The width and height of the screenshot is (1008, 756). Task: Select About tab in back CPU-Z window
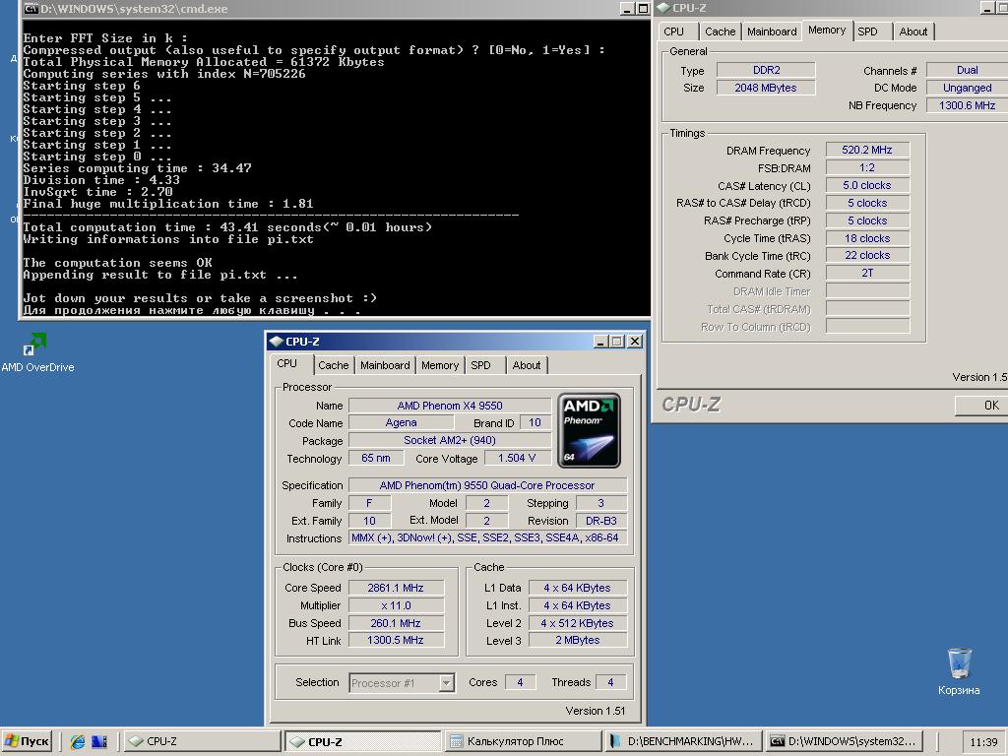pyautogui.click(x=913, y=31)
